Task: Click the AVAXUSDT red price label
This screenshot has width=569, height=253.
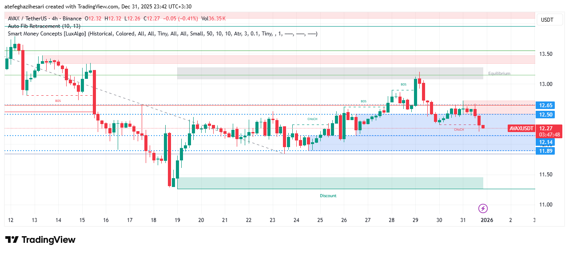Action: coord(521,128)
